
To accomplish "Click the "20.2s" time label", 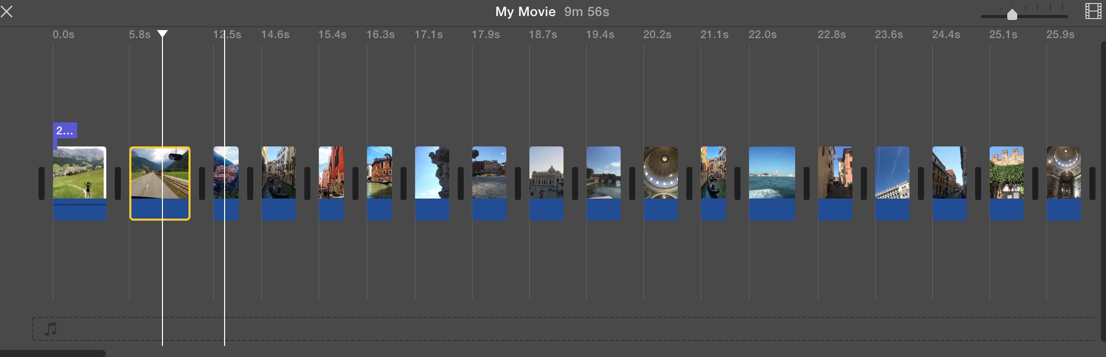I will (657, 35).
